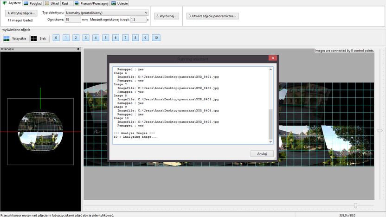Toggle image 8 display button

(x=135, y=38)
